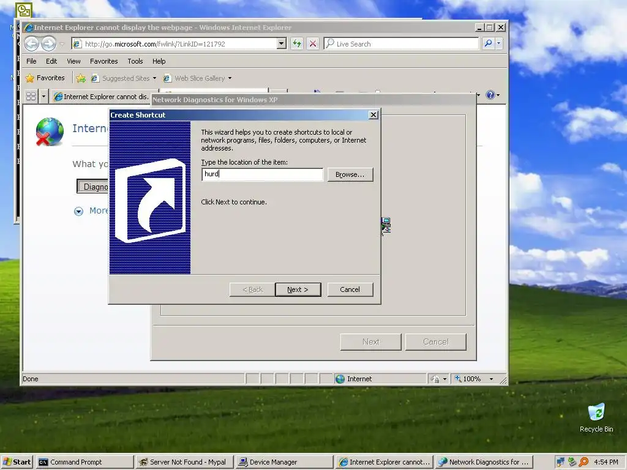This screenshot has height=470, width=627.
Task: Click the system tray clock 4:54 PM
Action: [x=606, y=462]
